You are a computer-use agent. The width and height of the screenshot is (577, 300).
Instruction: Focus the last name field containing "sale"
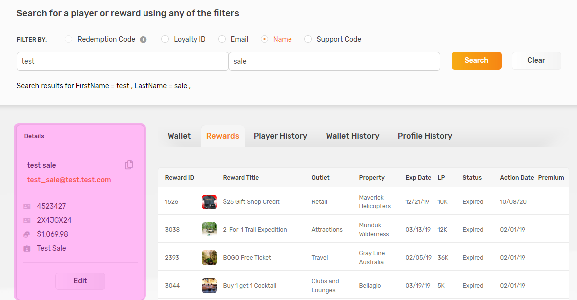click(334, 61)
